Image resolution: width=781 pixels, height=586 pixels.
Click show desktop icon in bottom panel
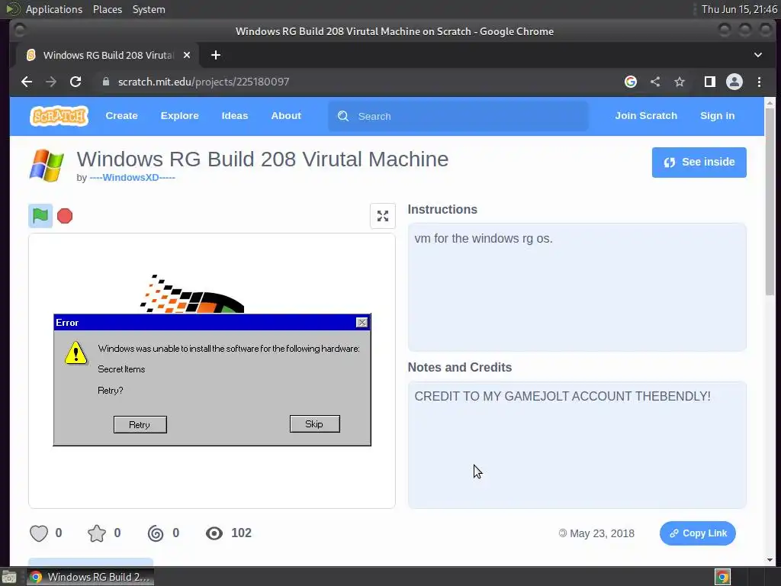pyautogui.click(x=9, y=577)
